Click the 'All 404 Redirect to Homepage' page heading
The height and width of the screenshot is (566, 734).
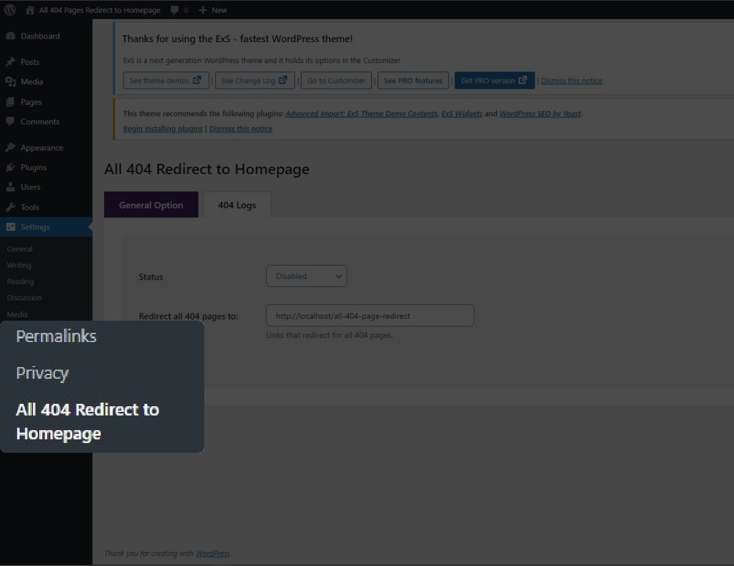point(207,169)
